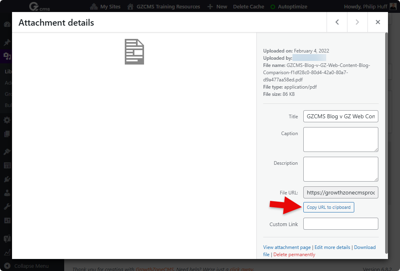Click the PDF document icon in the preview area
This screenshot has width=400, height=271.
click(x=134, y=51)
